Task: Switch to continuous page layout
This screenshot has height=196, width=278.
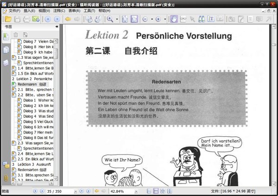Action: click(156, 191)
